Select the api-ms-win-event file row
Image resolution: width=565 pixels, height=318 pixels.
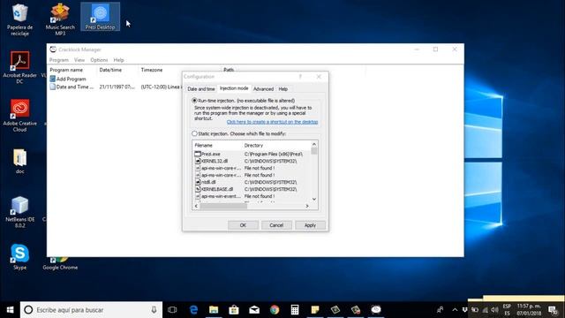(x=252, y=196)
